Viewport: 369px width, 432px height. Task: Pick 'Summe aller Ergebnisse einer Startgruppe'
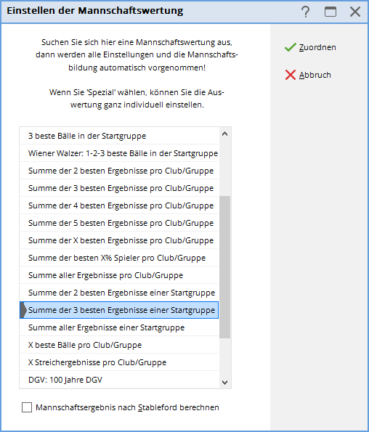point(119,327)
